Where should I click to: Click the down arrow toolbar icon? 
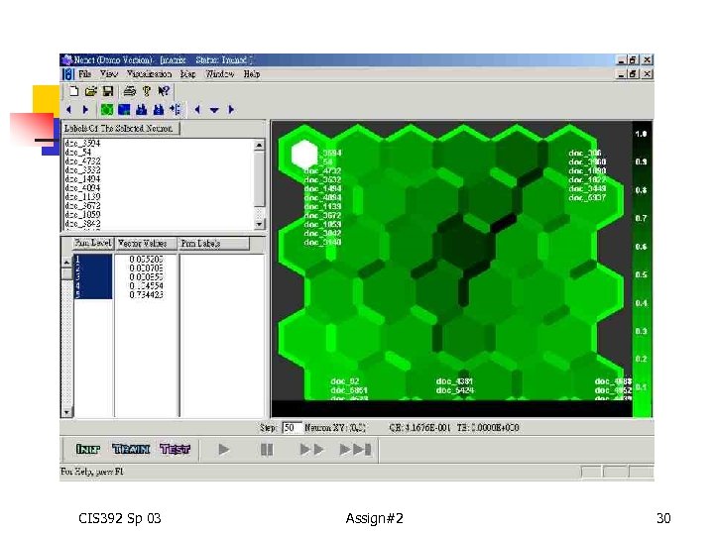(x=214, y=110)
